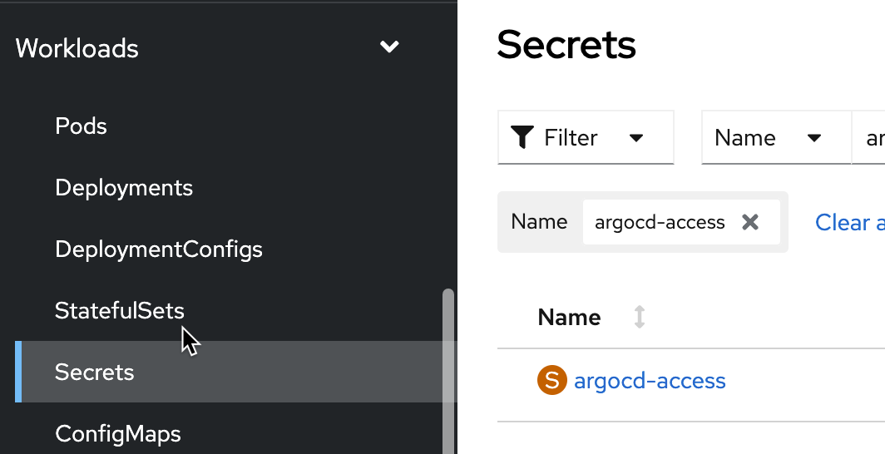Viewport: 885px width, 454px height.
Task: Select StatefulSets in the sidebar
Action: click(120, 311)
